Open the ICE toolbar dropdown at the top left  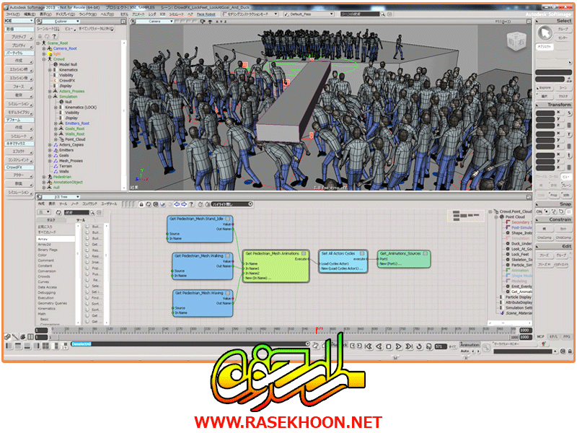19,21
